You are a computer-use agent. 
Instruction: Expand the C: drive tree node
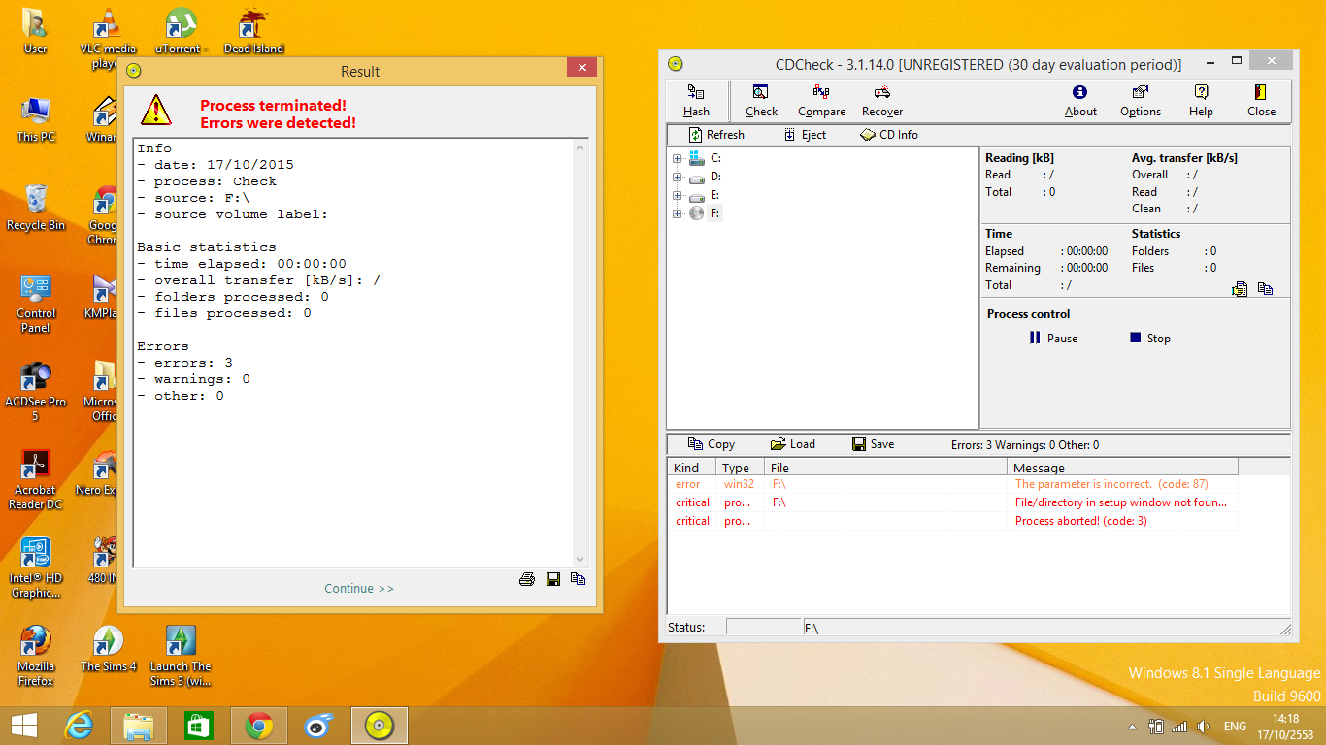[678, 158]
